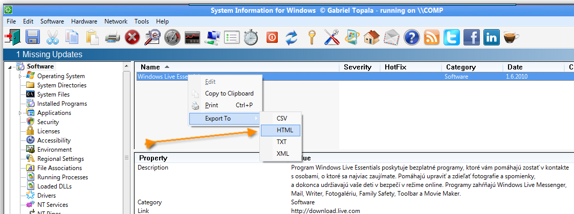Click the blue help question mark icon

(411, 37)
